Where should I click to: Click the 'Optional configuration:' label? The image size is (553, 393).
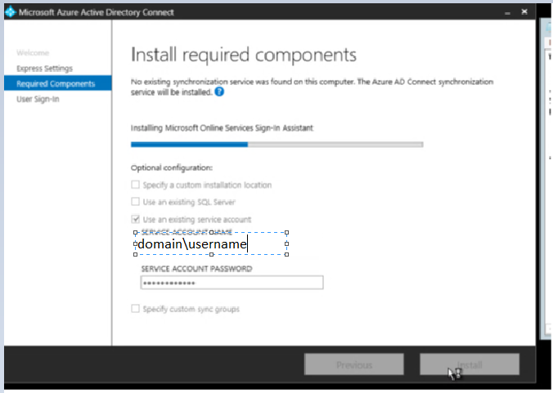coord(172,167)
